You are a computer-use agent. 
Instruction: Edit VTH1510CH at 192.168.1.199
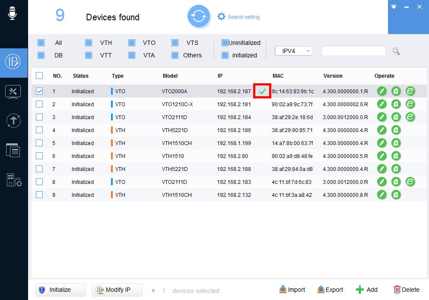coord(382,143)
